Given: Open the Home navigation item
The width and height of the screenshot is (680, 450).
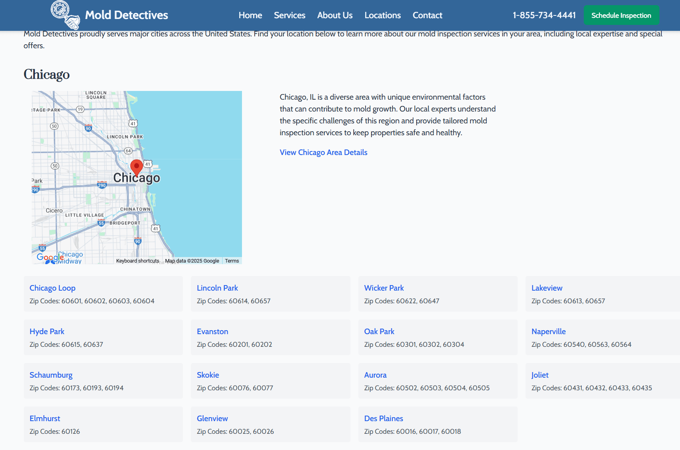Looking at the screenshot, I should tap(250, 15).
